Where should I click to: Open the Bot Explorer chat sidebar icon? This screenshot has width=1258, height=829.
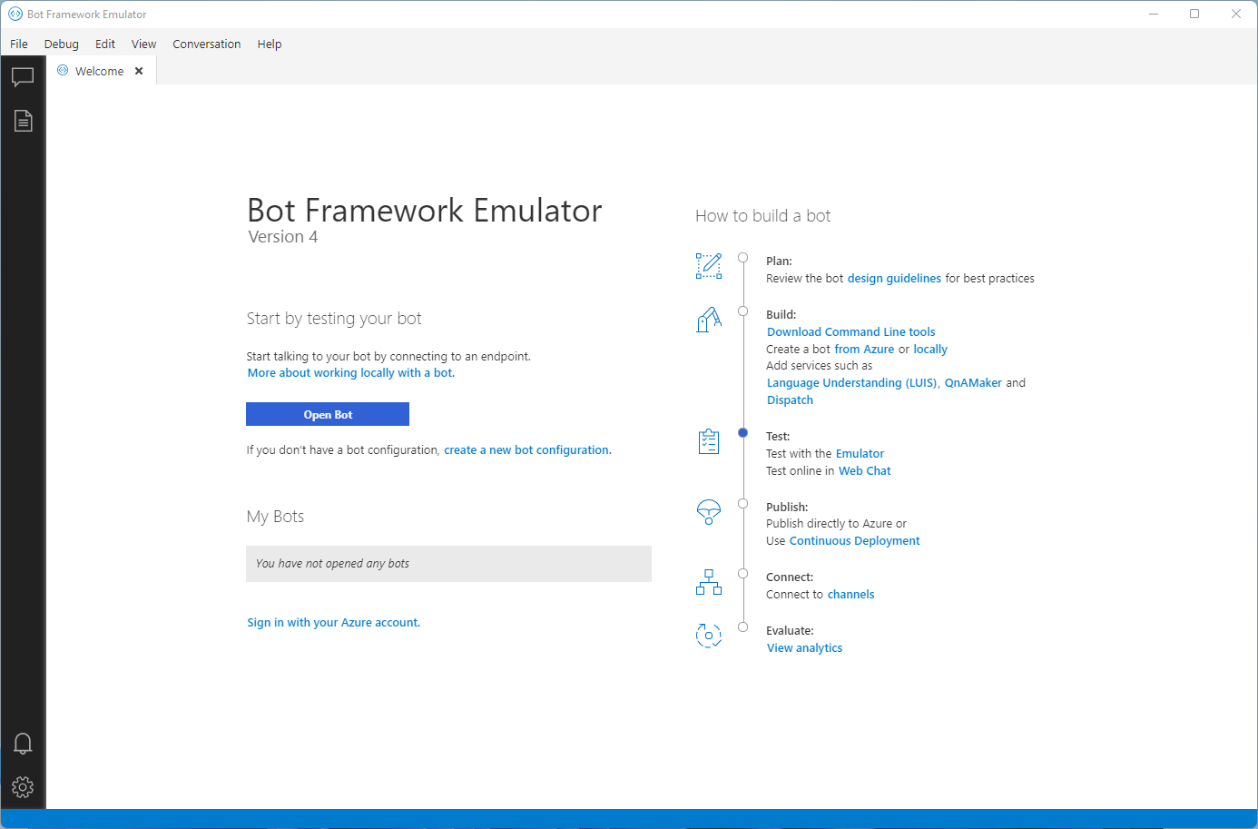tap(23, 77)
